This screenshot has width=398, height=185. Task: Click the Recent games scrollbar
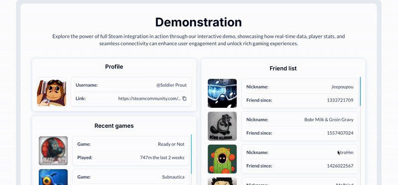pyautogui.click(x=191, y=154)
